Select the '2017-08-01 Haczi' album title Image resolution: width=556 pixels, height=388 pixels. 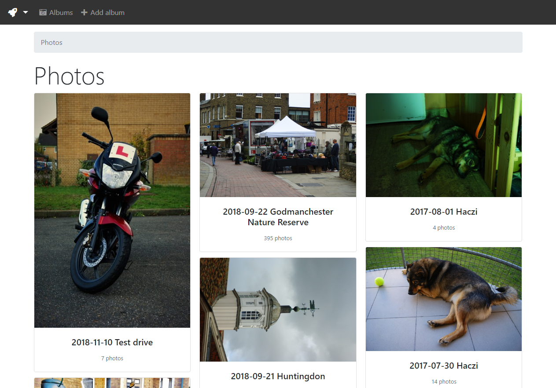[443, 212]
